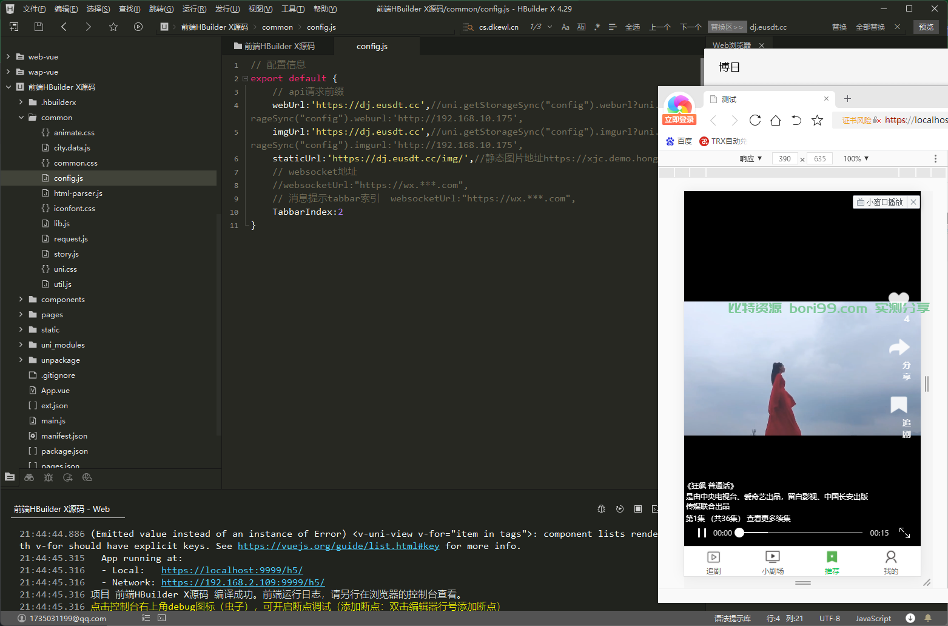Expand the wap-vue project folder
Image resolution: width=948 pixels, height=626 pixels.
click(x=8, y=72)
